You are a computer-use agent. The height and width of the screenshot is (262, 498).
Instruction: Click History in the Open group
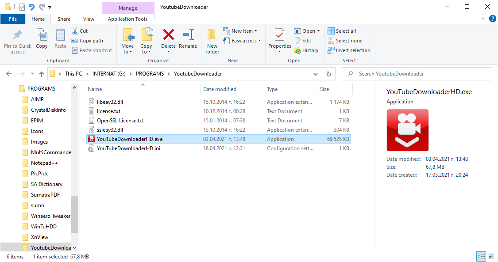(306, 50)
